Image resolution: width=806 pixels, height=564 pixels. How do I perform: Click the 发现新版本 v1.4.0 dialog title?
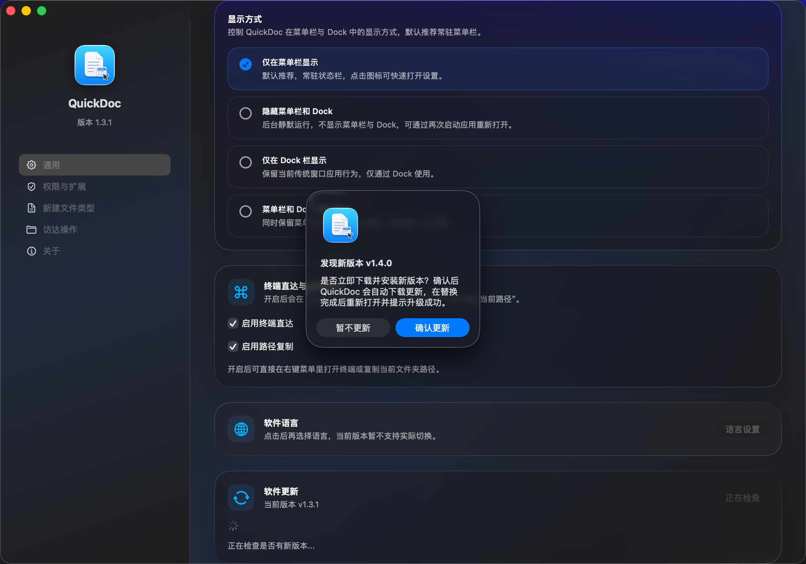point(356,263)
